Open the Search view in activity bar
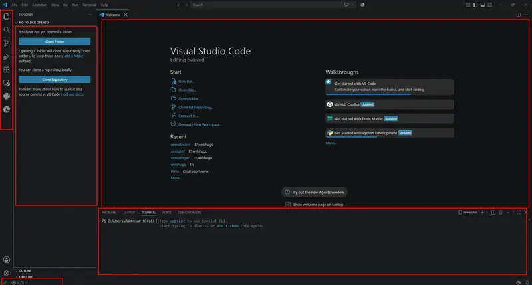 (x=7, y=30)
